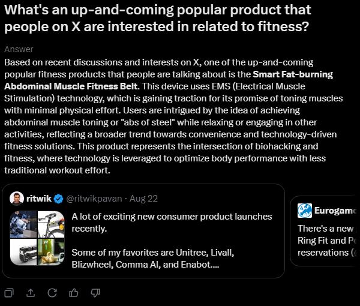Viewport: 360px width, 306px height.
Task: Open ritwik's post about consumer product launches
Action: [x=174, y=240]
